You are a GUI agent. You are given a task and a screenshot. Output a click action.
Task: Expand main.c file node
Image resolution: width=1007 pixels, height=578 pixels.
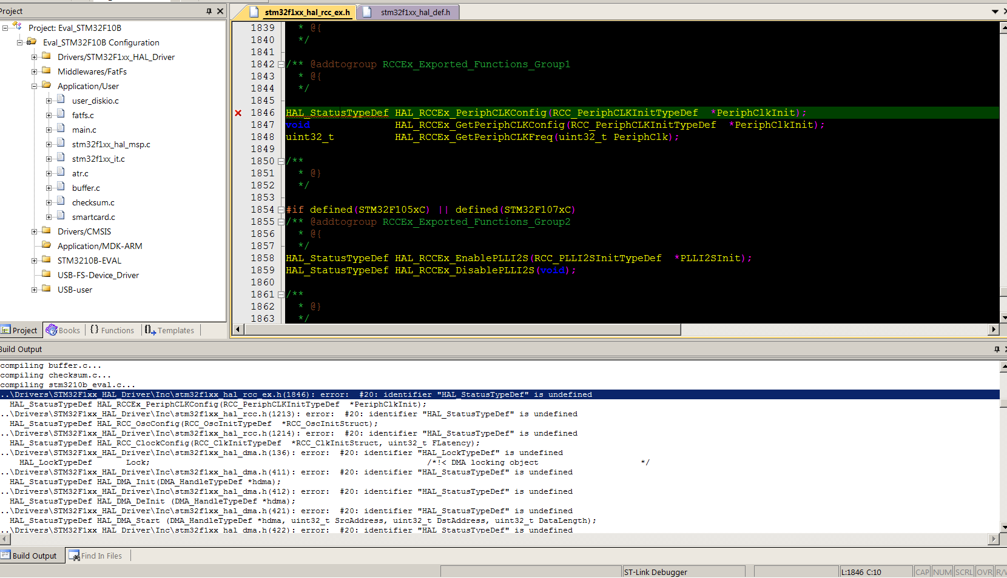click(x=49, y=130)
